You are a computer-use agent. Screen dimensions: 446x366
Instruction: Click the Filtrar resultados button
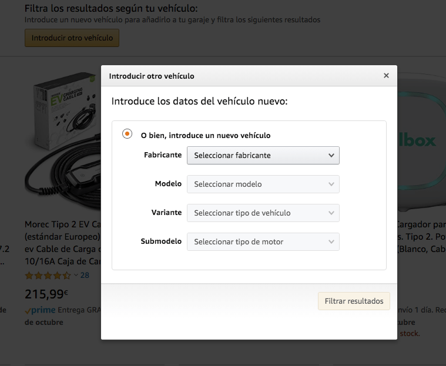[354, 301]
